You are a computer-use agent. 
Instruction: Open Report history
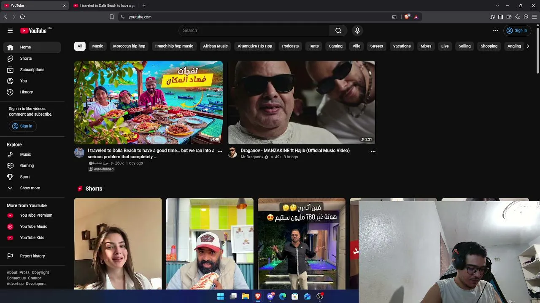point(32,256)
